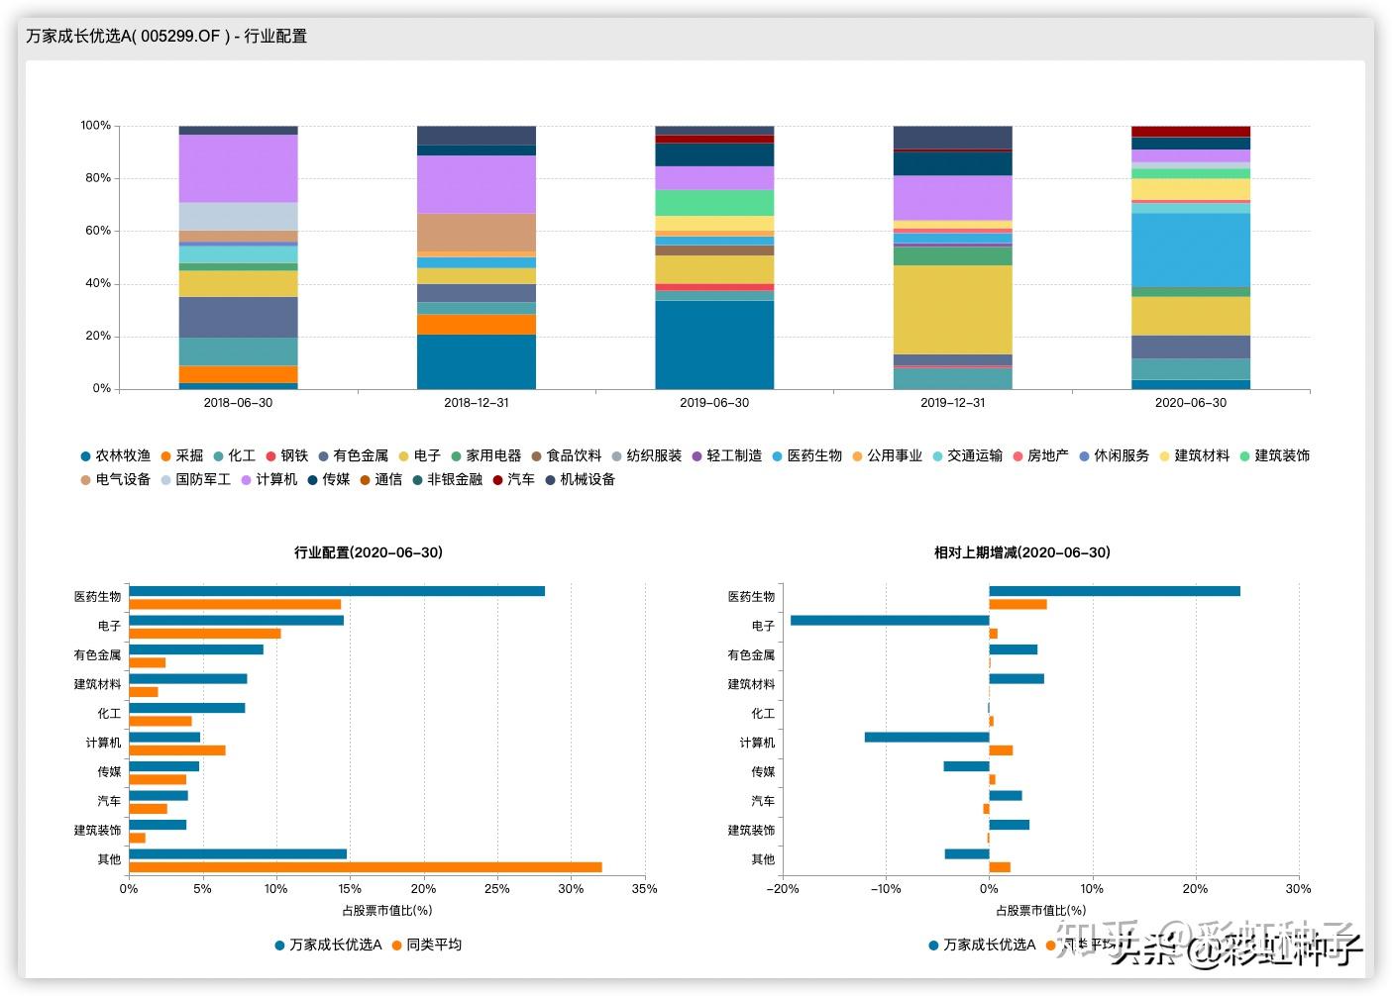Click the 通信 legend marker
Viewport: 1392px width, 996px height.
(x=365, y=480)
